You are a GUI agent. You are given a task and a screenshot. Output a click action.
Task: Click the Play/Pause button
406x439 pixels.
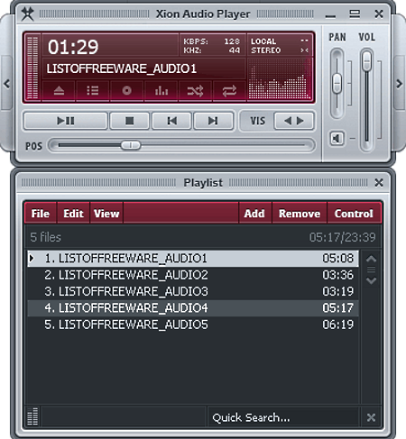click(x=66, y=121)
